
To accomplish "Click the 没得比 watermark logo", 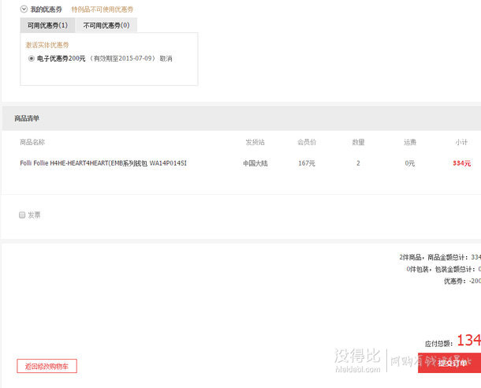I will pyautogui.click(x=357, y=358).
